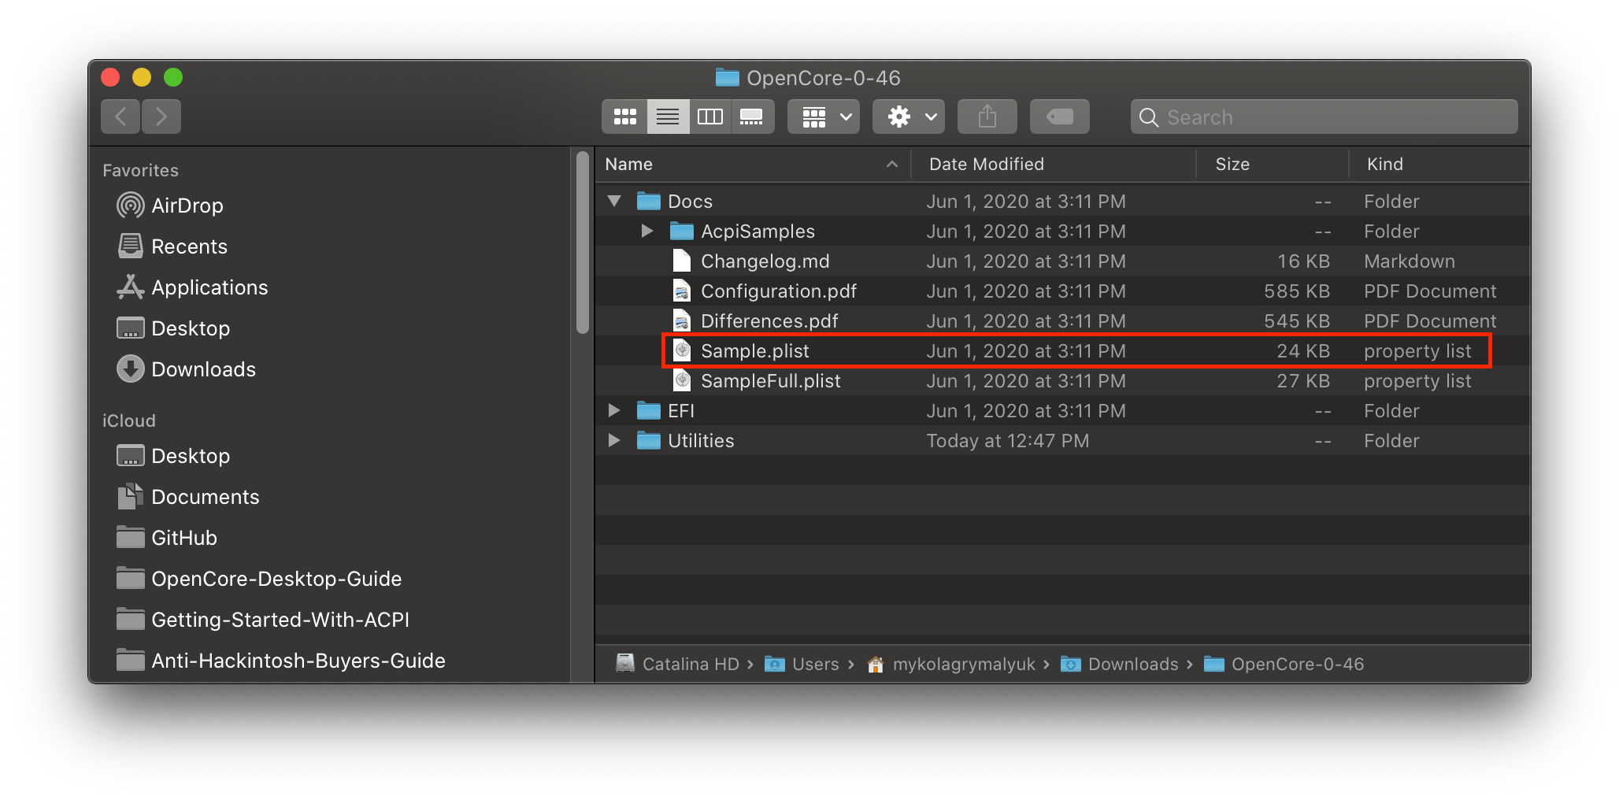Select the Changelog.md file
Image resolution: width=1619 pixels, height=800 pixels.
click(x=1062, y=261)
